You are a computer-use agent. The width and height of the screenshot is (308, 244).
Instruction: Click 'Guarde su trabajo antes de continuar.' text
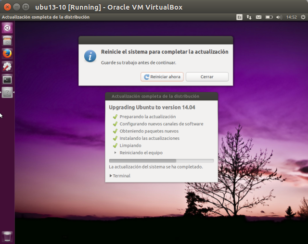[x=139, y=63]
